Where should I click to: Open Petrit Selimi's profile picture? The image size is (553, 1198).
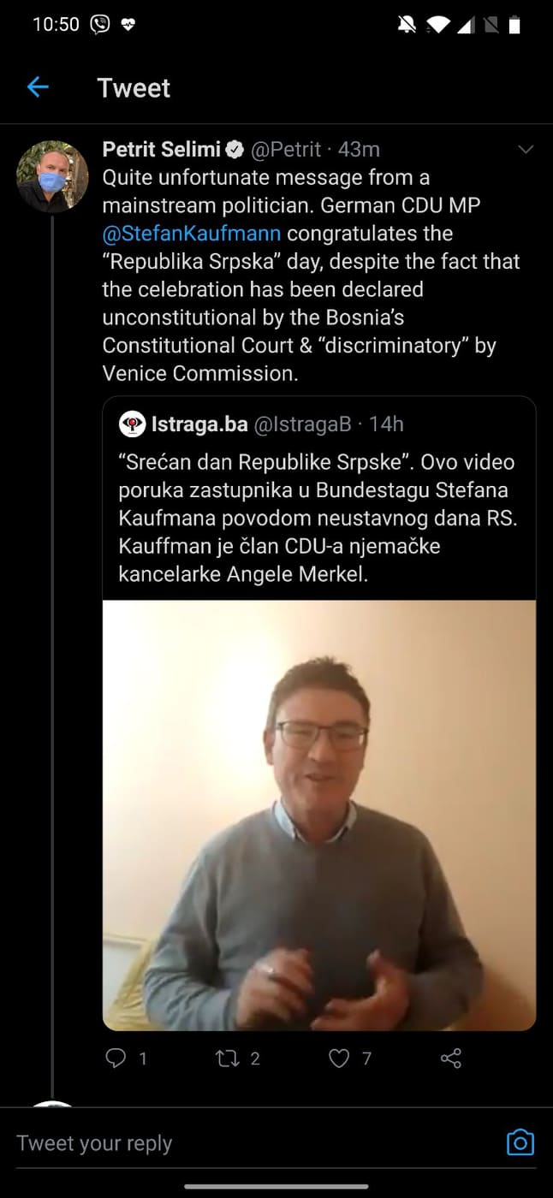coord(52,176)
